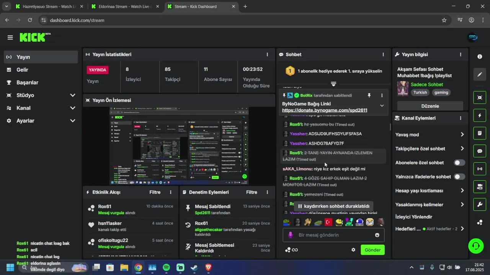The height and width of the screenshot is (275, 490).
Task: Click İzleyici Yönlendir option
Action: coord(414,217)
